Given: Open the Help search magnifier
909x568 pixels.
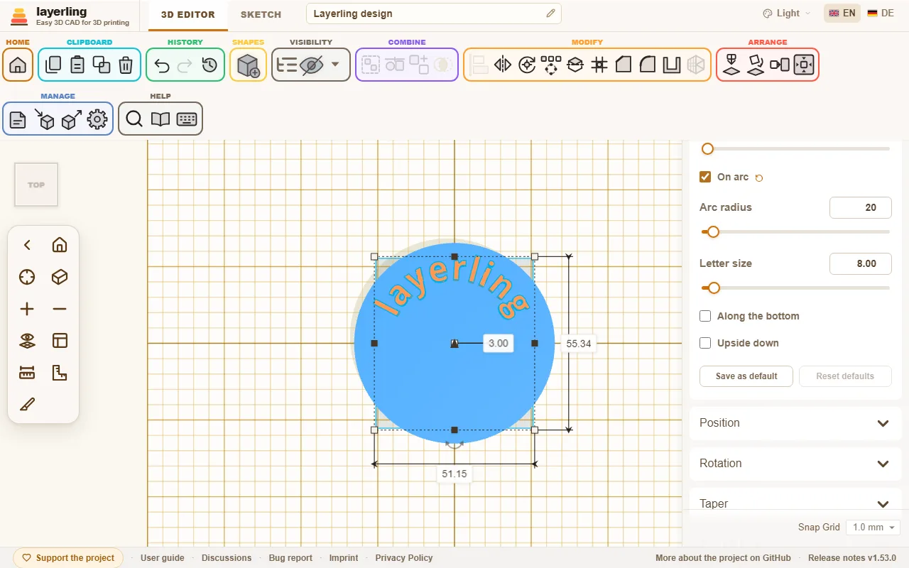Looking at the screenshot, I should coord(134,119).
